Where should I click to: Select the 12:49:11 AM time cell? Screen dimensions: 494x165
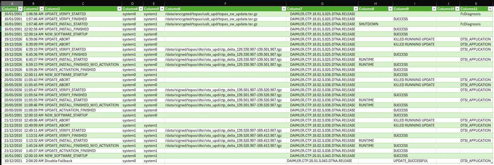coord(33,130)
